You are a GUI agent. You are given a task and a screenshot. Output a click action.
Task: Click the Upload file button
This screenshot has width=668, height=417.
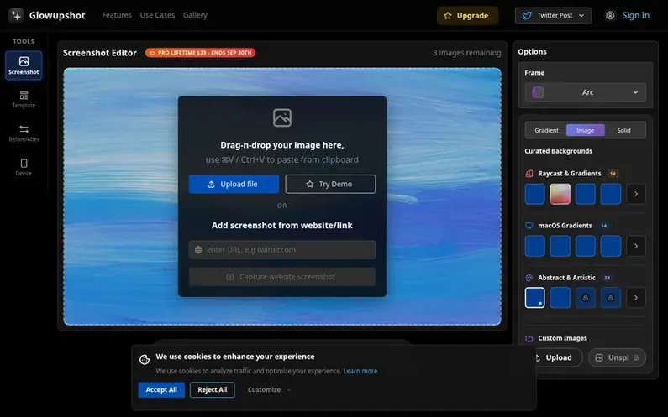click(234, 185)
